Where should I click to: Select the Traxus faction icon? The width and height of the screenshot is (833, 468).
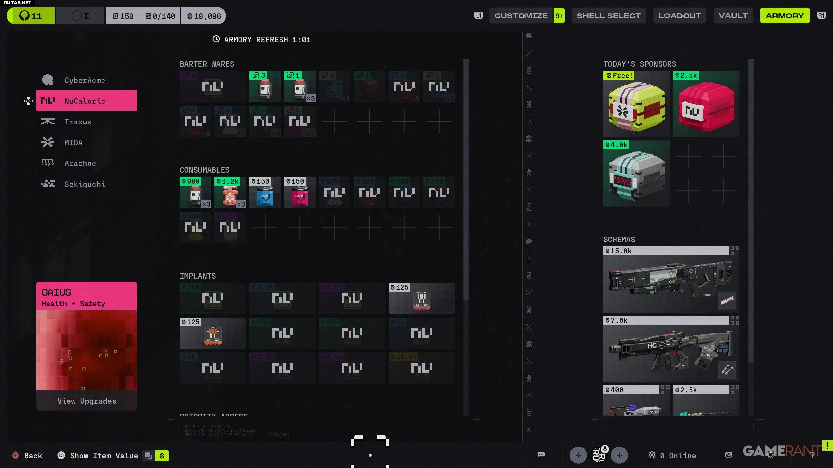pos(48,122)
